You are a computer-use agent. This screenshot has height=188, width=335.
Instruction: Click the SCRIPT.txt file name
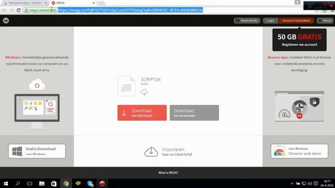(151, 79)
